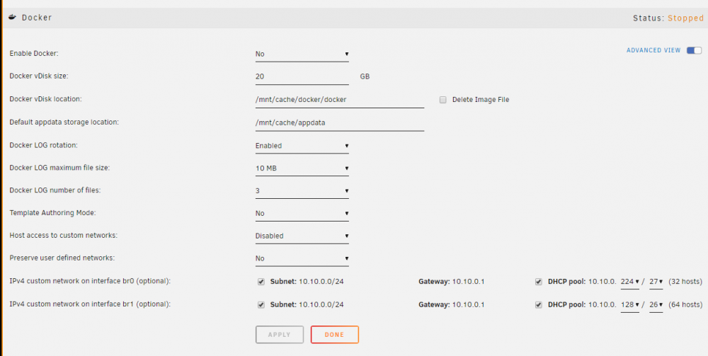Click the Docker LOG rotation label

click(43, 145)
